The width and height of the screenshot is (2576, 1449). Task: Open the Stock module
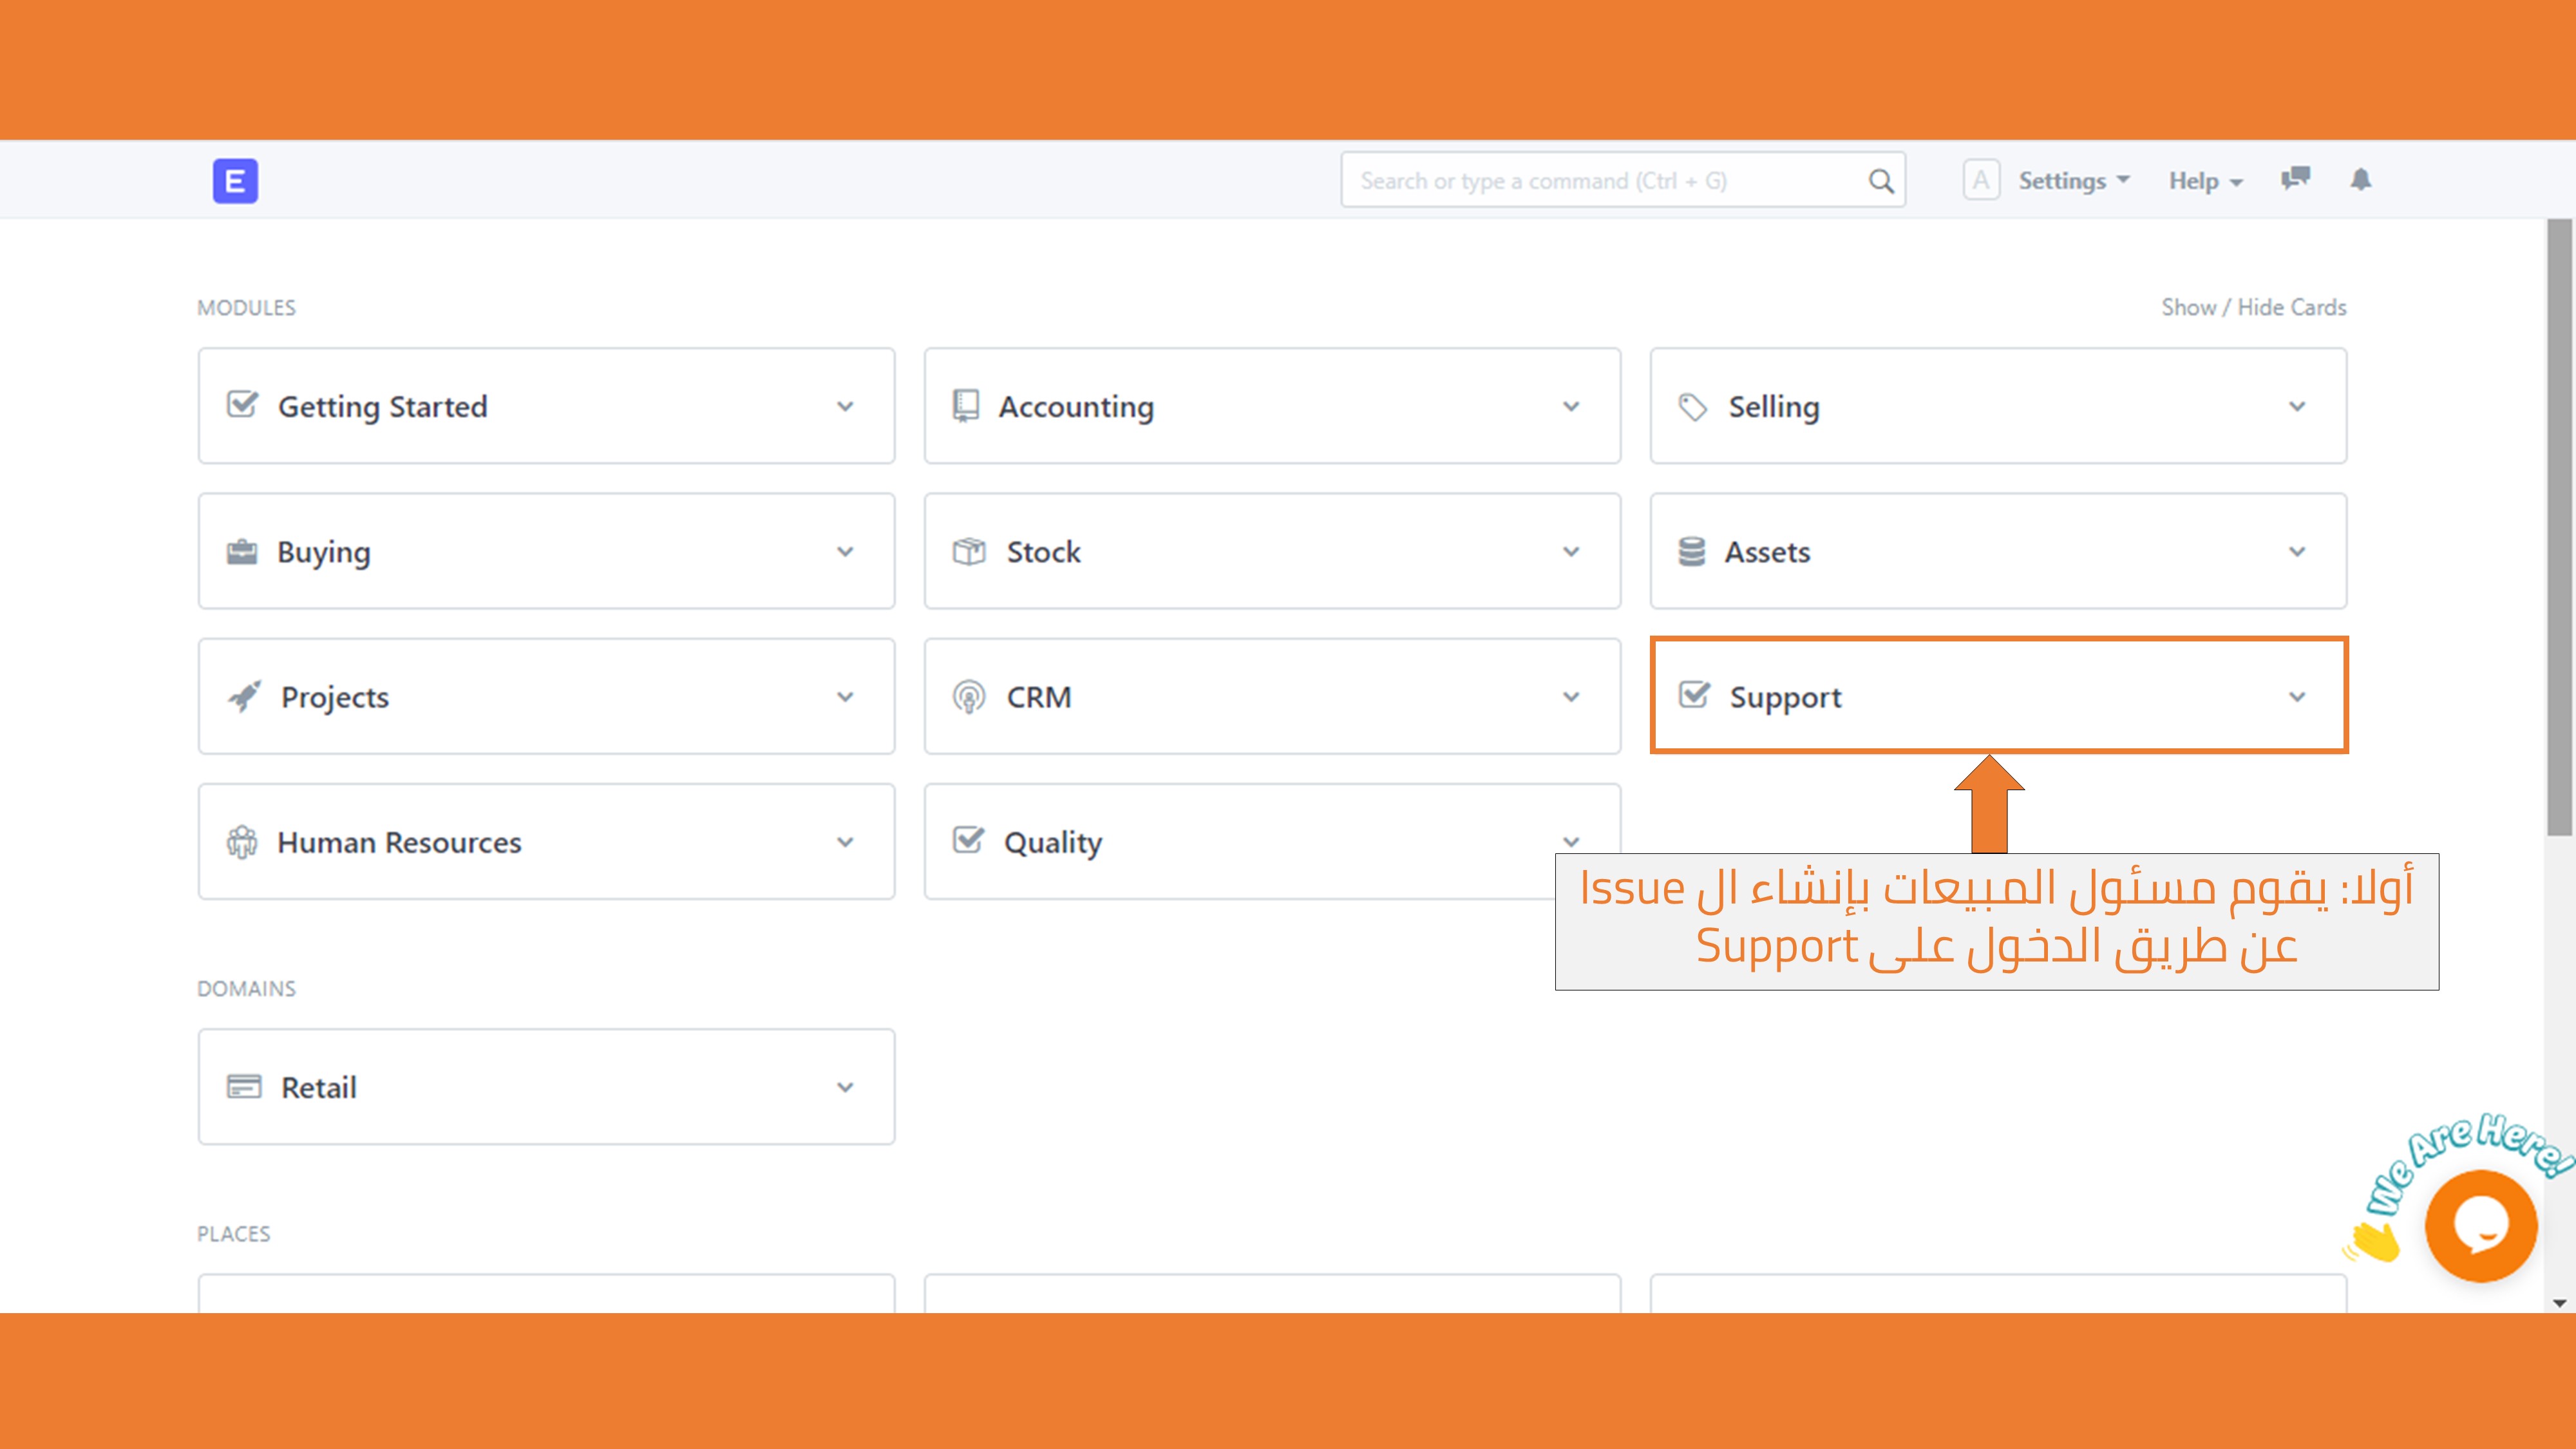tap(1272, 551)
